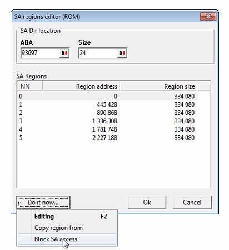Sort by the NN column header
The image size is (229, 250).
point(30,86)
